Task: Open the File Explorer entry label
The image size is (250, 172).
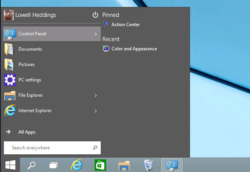Action: pos(30,95)
